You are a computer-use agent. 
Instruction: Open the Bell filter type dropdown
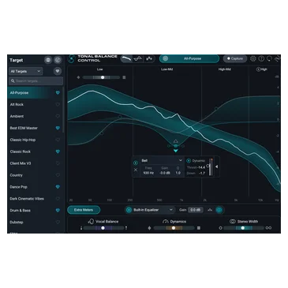tap(162, 160)
